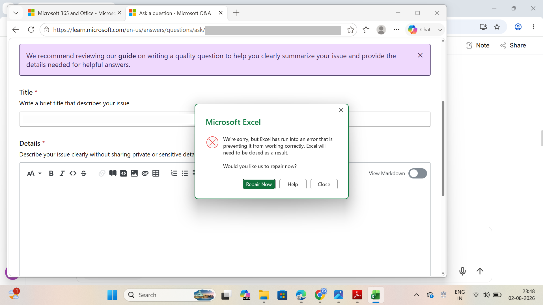Start a numbered list
This screenshot has width=543, height=305.
tap(174, 173)
